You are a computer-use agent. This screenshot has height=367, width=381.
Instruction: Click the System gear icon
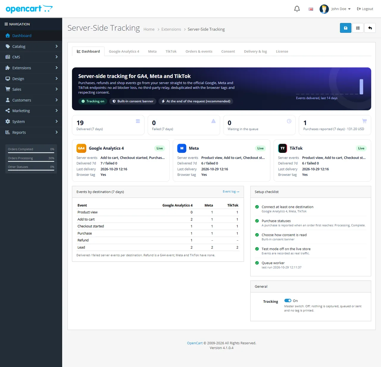point(8,121)
